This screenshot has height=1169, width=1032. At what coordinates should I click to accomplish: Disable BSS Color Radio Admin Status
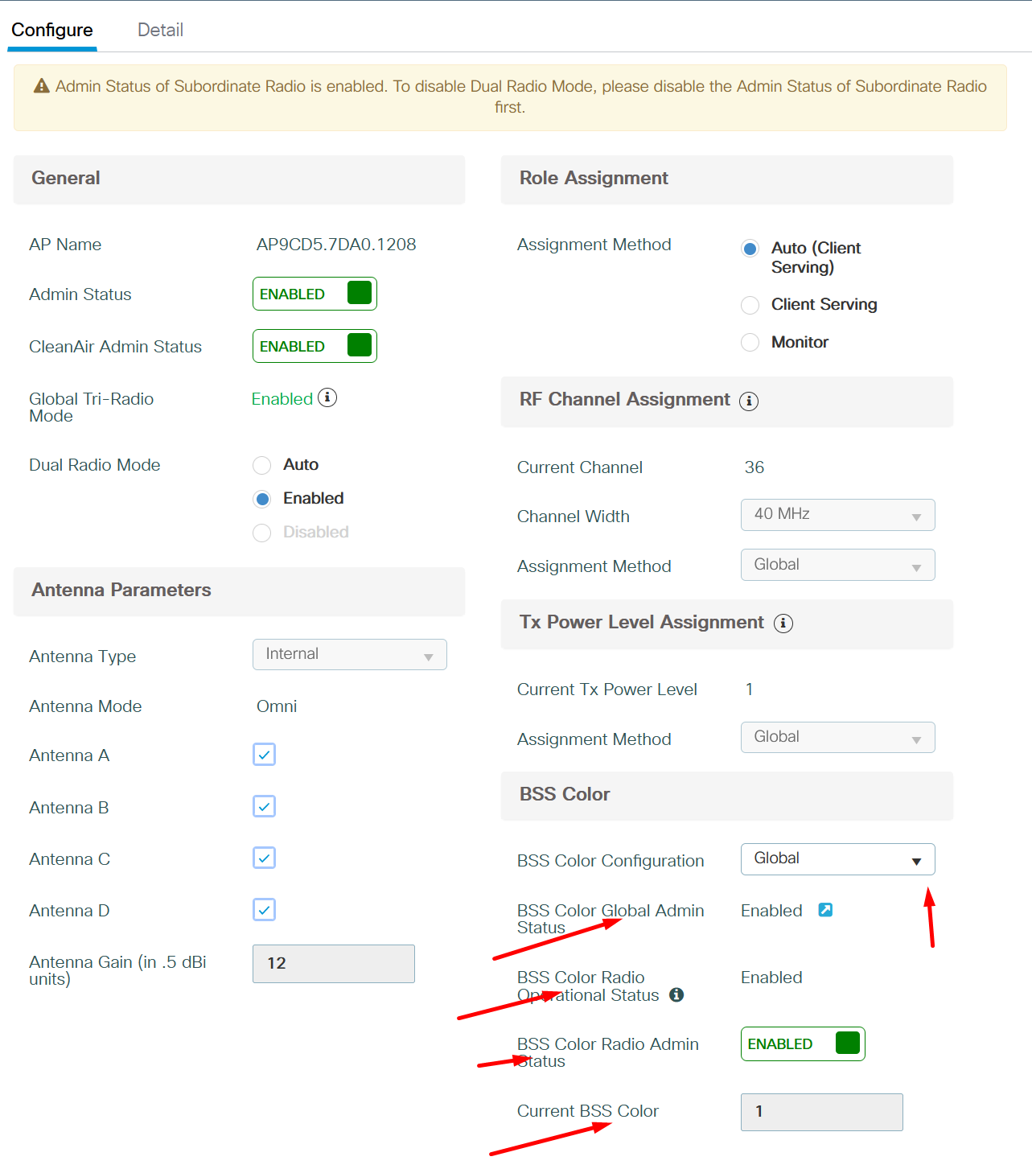[x=802, y=1043]
